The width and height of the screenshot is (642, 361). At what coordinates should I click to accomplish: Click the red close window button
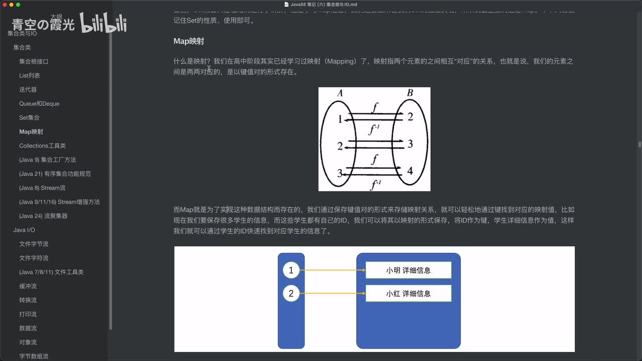click(x=4, y=4)
